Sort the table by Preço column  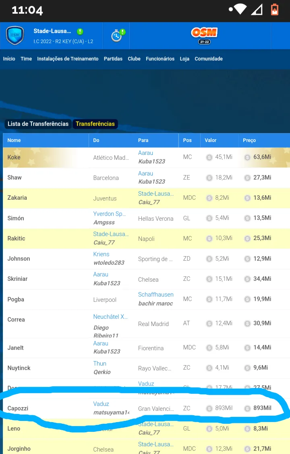(x=249, y=140)
